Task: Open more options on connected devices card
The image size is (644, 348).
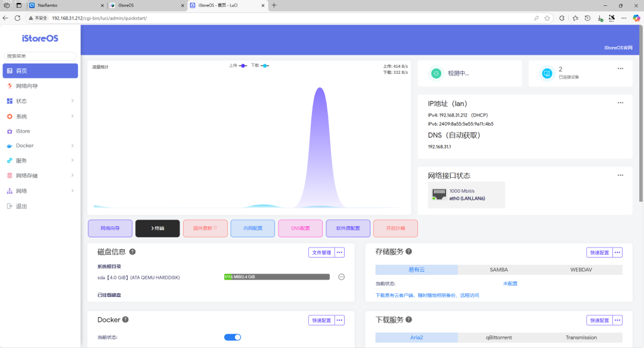Action: (x=620, y=68)
